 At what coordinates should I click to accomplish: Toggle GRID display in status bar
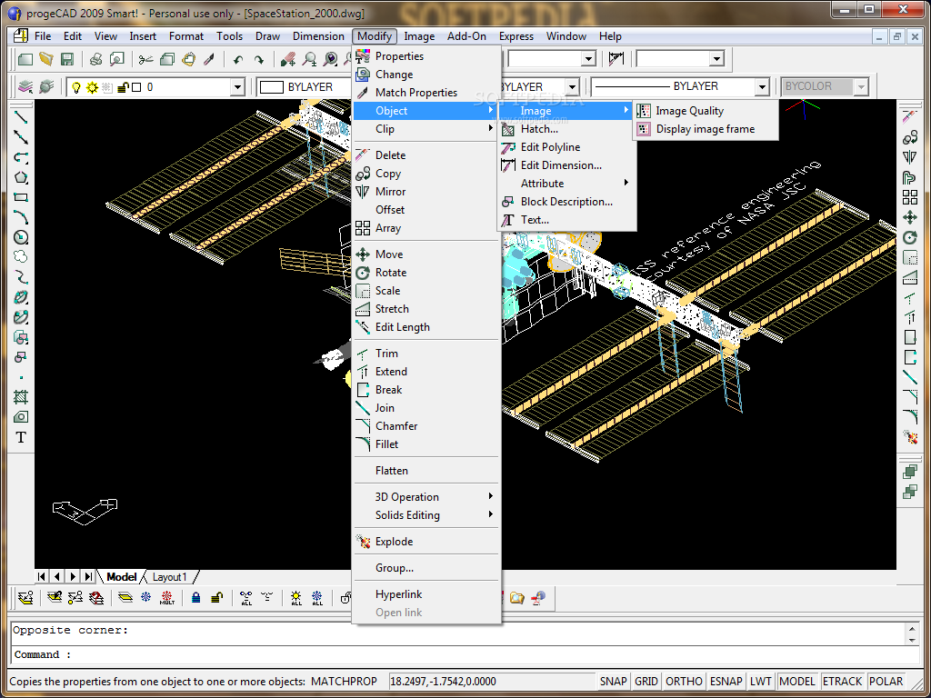click(646, 682)
